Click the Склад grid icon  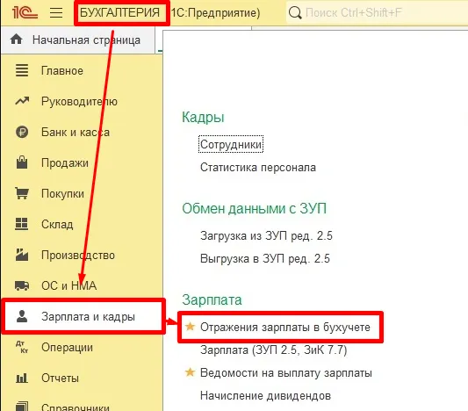click(x=21, y=224)
